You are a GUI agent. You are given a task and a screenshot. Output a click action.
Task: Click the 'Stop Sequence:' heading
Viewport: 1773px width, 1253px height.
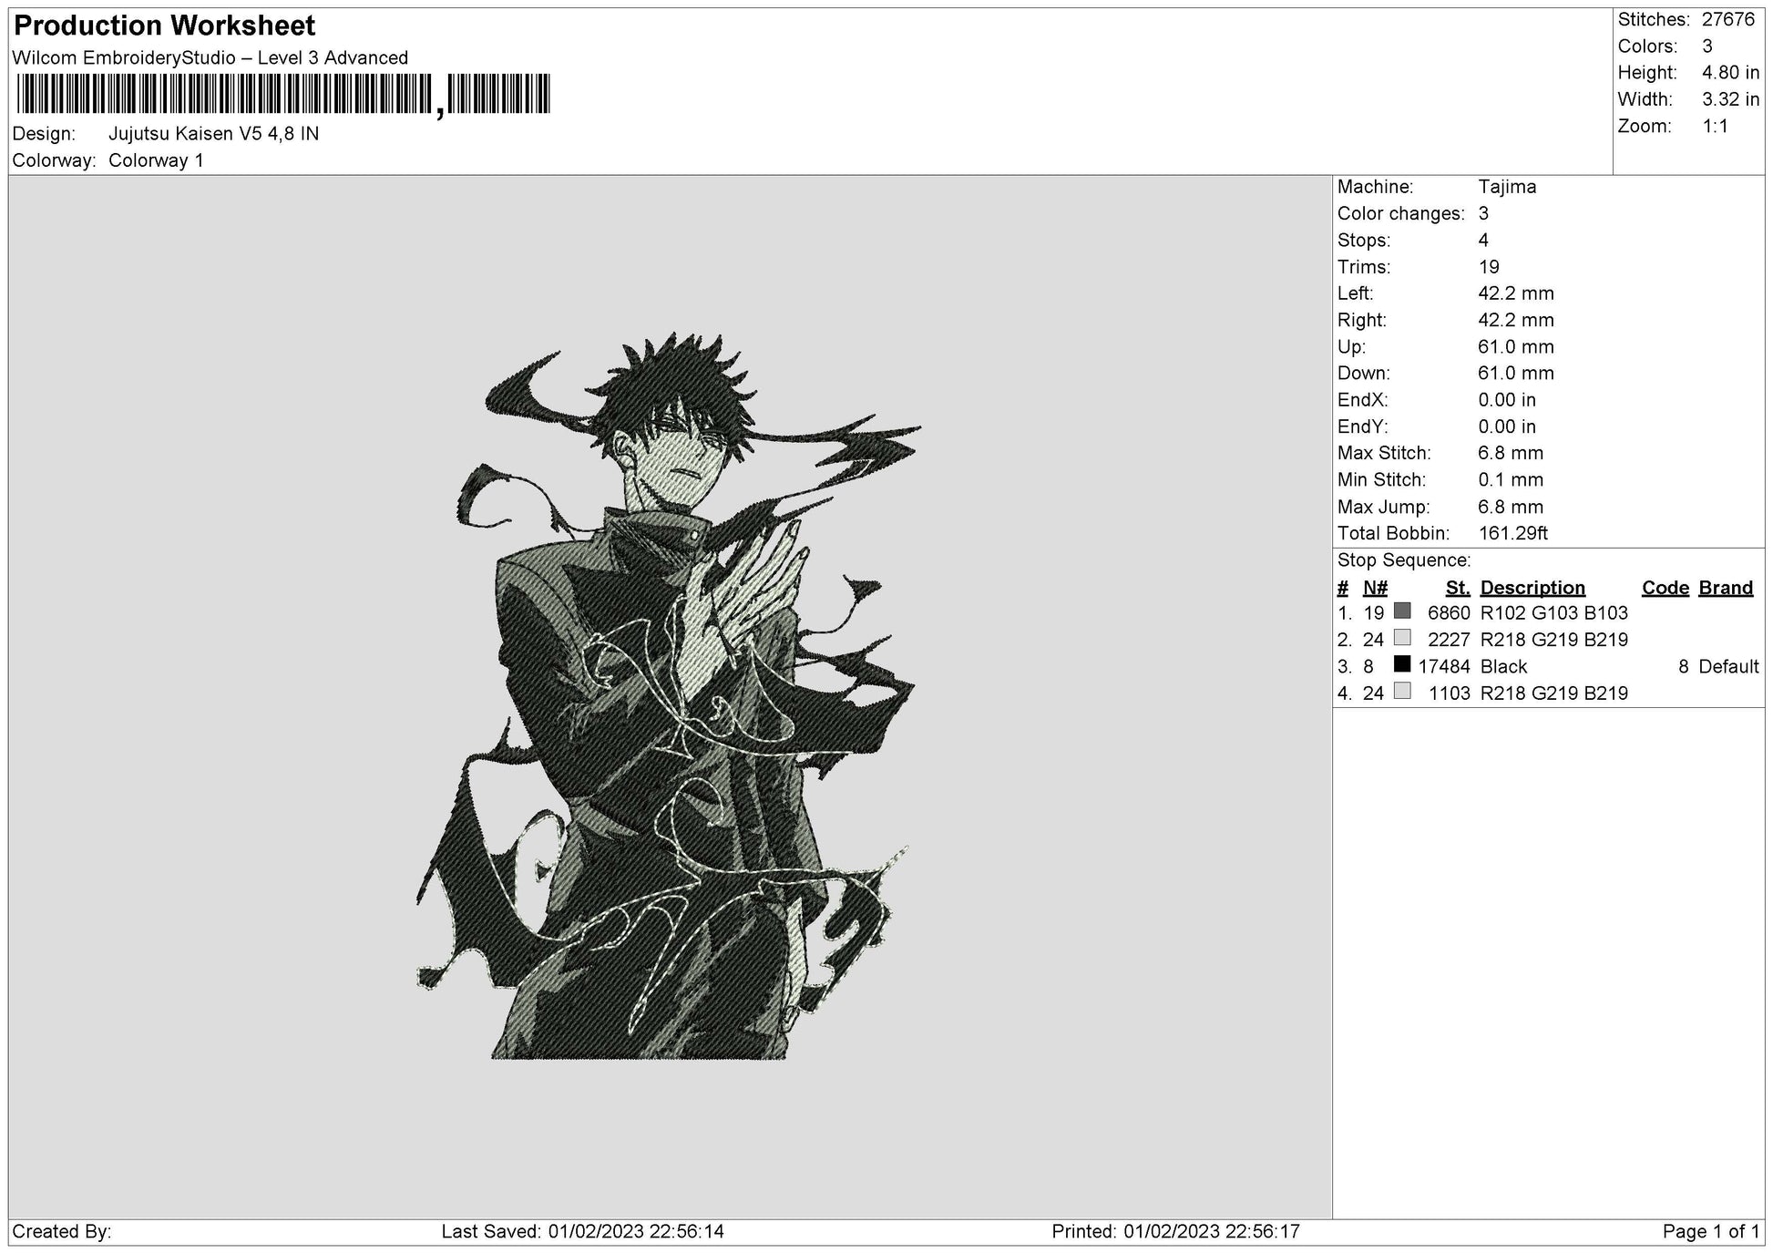tap(1404, 560)
